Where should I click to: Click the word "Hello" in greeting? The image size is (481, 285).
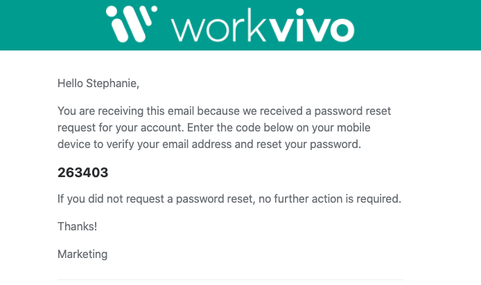pyautogui.click(x=70, y=84)
